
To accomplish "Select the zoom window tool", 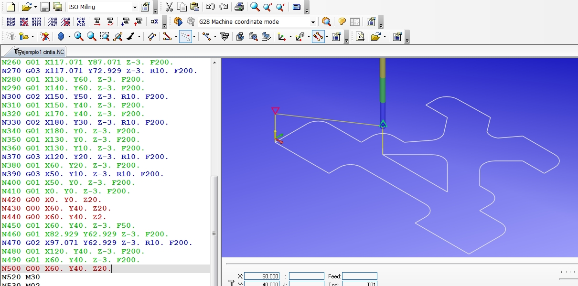I will pyautogui.click(x=105, y=36).
